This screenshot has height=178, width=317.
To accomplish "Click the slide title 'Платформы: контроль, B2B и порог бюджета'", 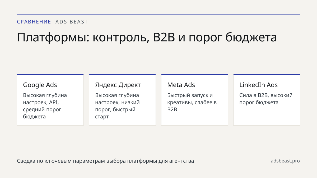I will pyautogui.click(x=147, y=37).
